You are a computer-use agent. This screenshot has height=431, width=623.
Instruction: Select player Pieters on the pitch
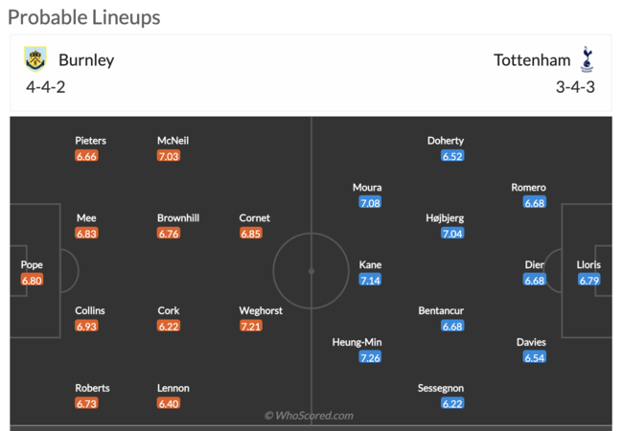tap(91, 141)
